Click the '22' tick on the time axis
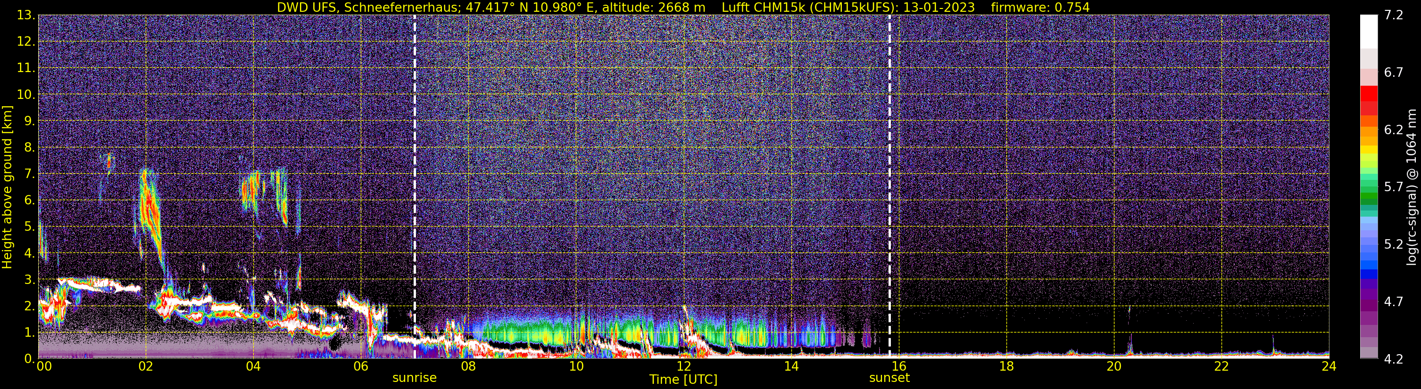1421x389 pixels. 1222,366
